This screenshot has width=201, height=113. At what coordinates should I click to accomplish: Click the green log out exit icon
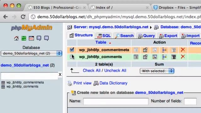point(24,38)
